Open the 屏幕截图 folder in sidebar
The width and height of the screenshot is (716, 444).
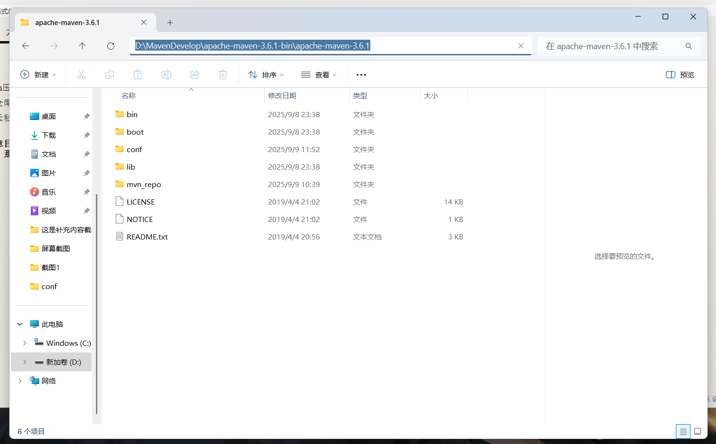pos(51,248)
